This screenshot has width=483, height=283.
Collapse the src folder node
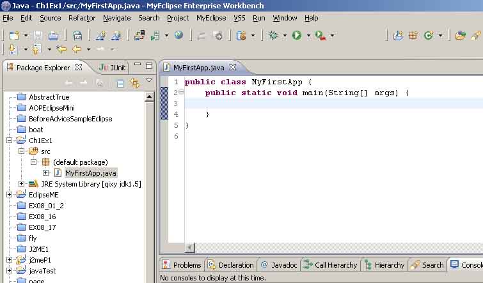(x=21, y=151)
